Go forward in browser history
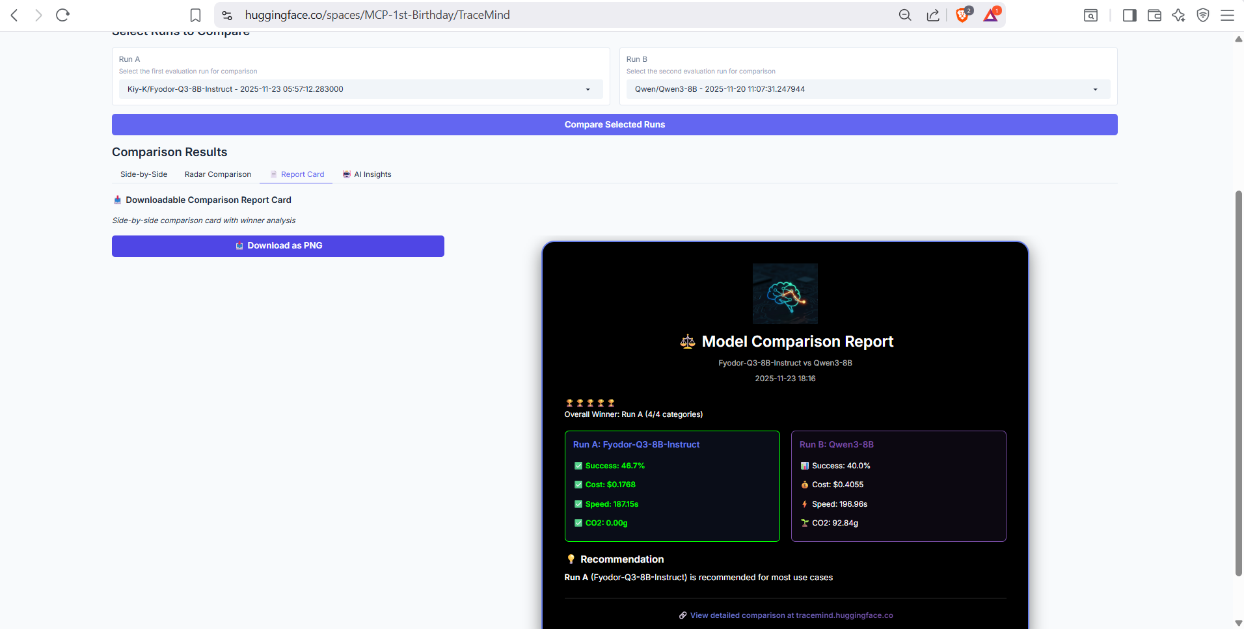Viewport: 1244px width, 629px height. (x=38, y=15)
